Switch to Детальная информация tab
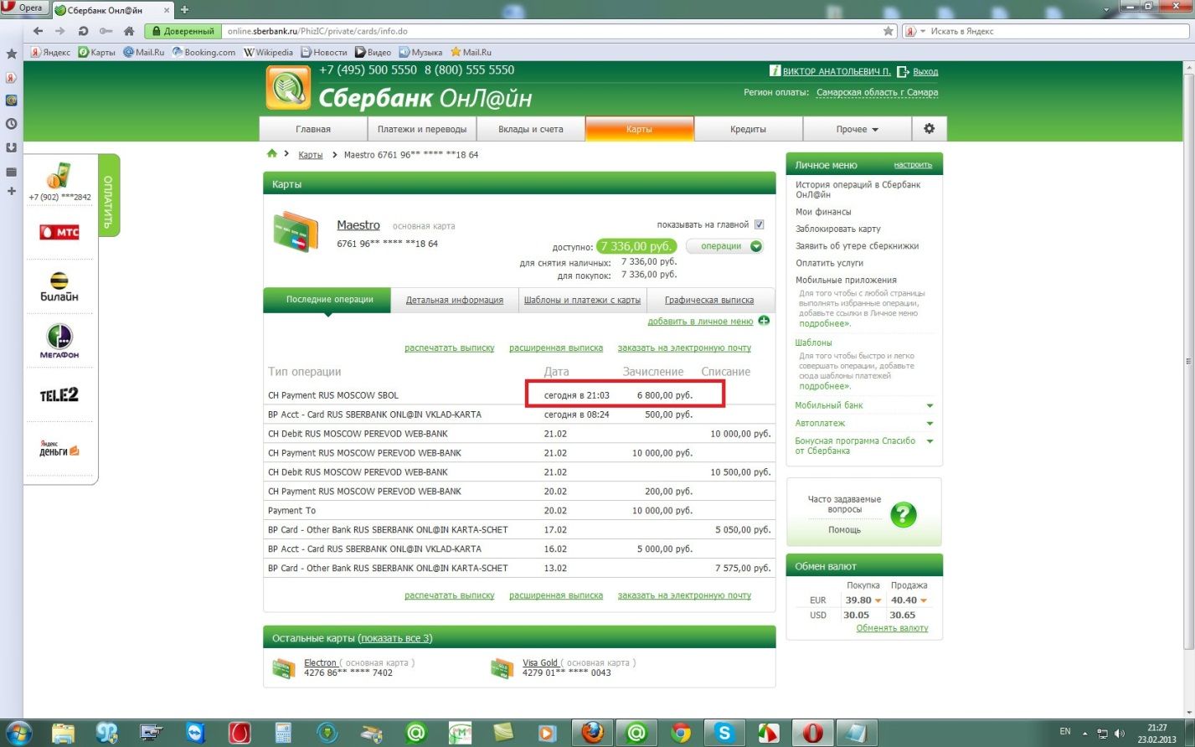1195x747 pixels. pyautogui.click(x=455, y=300)
